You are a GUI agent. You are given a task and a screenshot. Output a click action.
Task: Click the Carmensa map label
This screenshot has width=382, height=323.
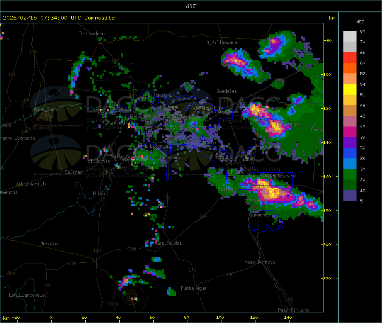tap(260, 215)
